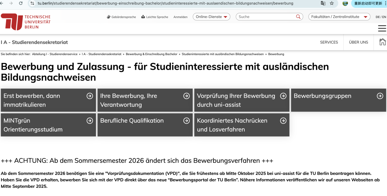Open Ihre Bewerbung, Ihre Verantwortung tile

(x=145, y=100)
